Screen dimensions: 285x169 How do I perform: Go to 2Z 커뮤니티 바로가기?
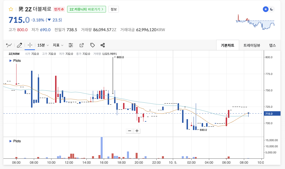87,9
